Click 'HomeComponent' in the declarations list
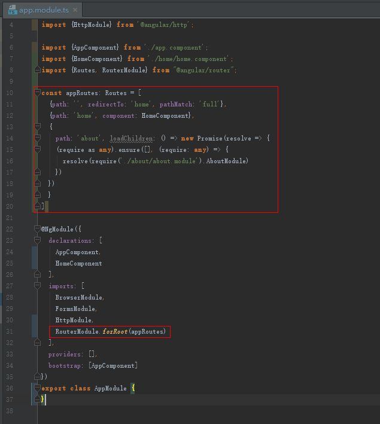380x424 pixels. click(x=79, y=263)
